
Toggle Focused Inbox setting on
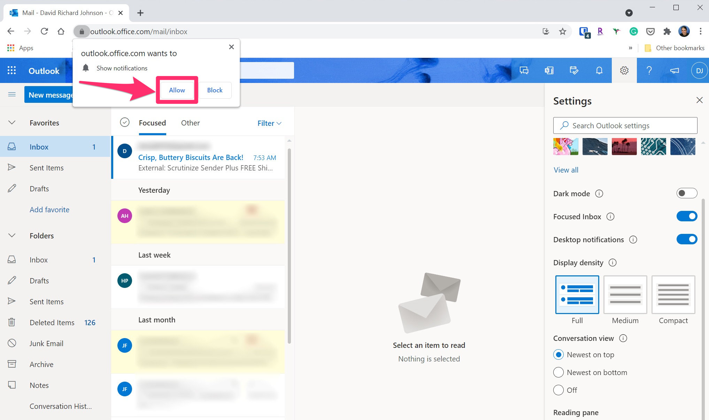click(686, 216)
